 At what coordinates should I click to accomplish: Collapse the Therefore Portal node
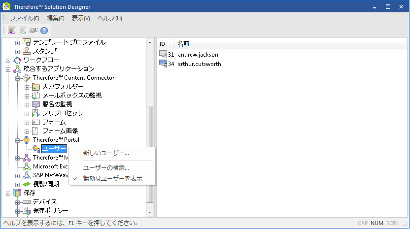point(17,140)
